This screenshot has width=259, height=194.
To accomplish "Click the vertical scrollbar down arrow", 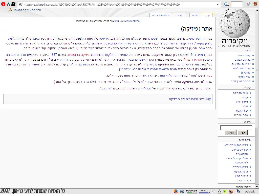I will 257,187.
